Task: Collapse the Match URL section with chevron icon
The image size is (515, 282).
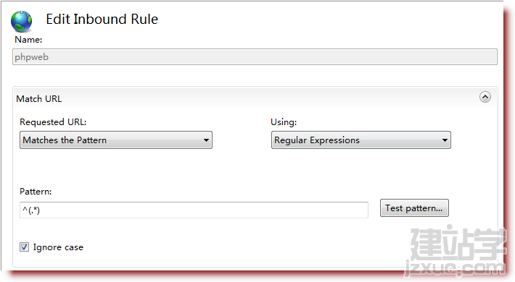Action: pyautogui.click(x=485, y=97)
